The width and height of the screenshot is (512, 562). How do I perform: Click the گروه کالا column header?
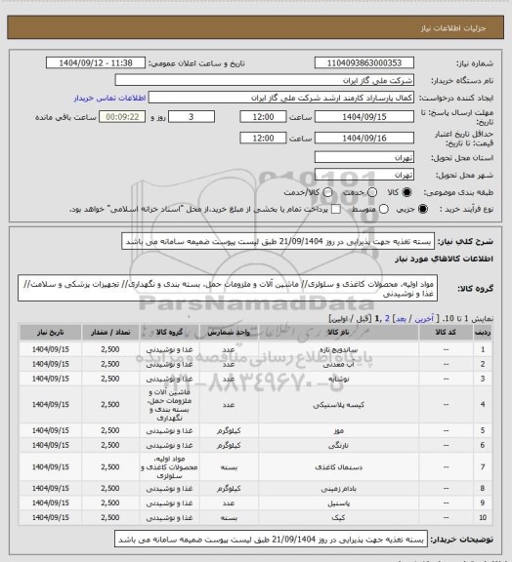pyautogui.click(x=169, y=333)
